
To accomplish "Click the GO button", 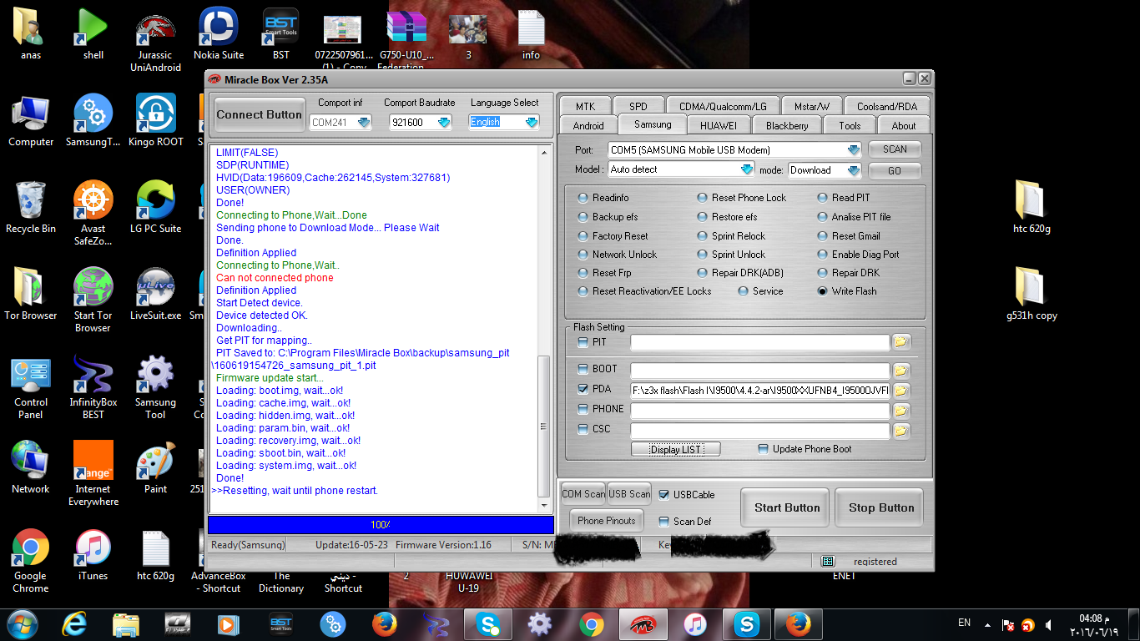I will (x=895, y=170).
